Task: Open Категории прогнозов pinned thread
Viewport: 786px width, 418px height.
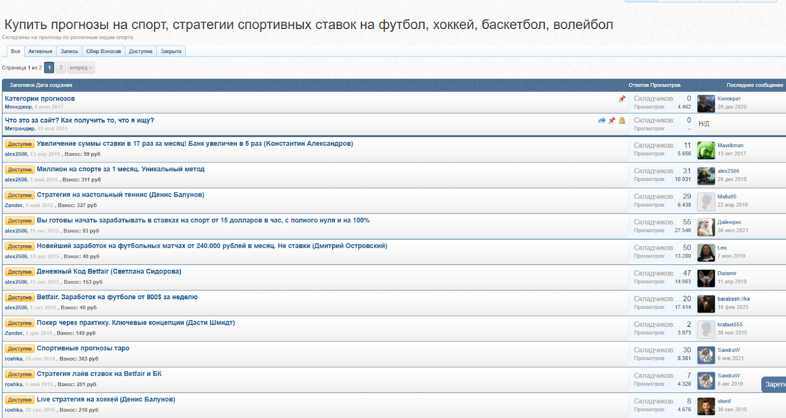Action: 40,99
